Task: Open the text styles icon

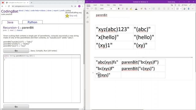Action: click(x=145, y=9)
